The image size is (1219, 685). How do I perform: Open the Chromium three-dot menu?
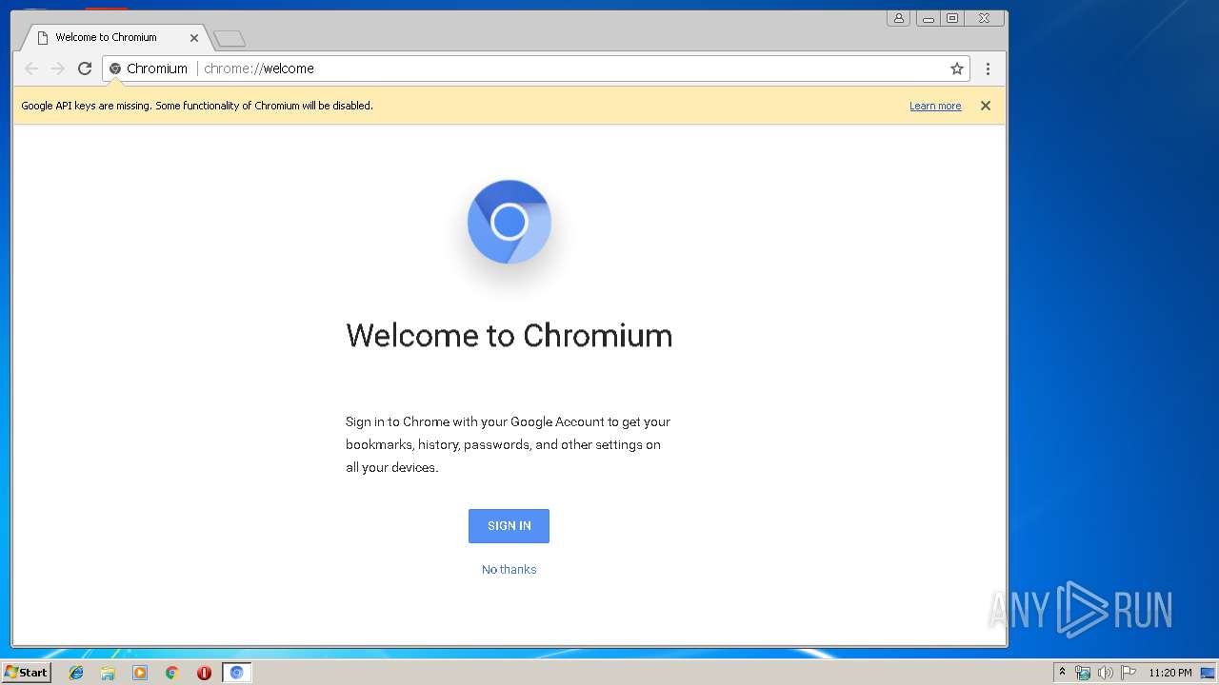(x=988, y=68)
